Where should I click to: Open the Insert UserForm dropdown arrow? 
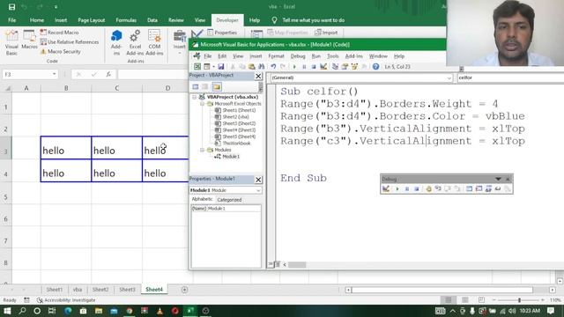pos(213,67)
